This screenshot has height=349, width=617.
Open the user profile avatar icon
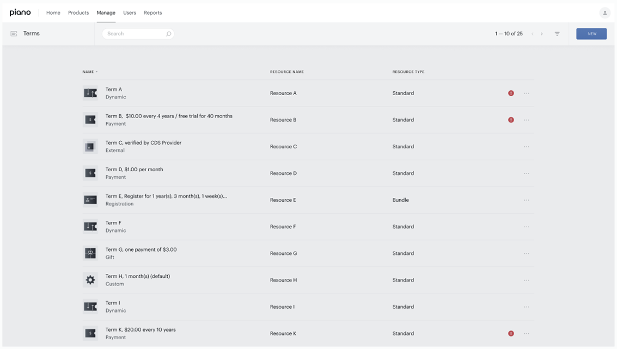(x=605, y=13)
